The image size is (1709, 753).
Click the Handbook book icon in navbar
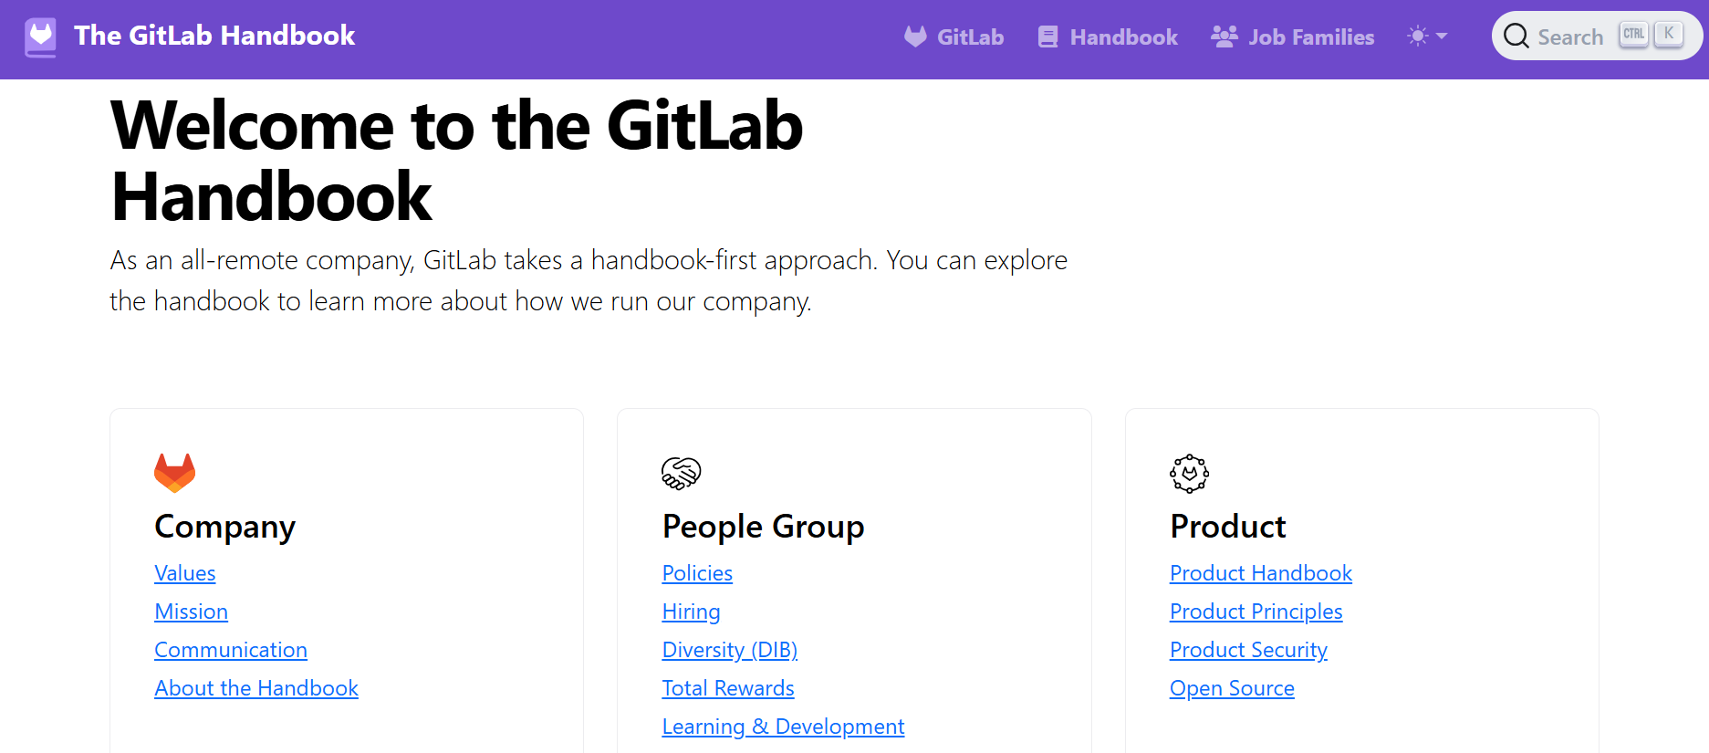point(1047,37)
